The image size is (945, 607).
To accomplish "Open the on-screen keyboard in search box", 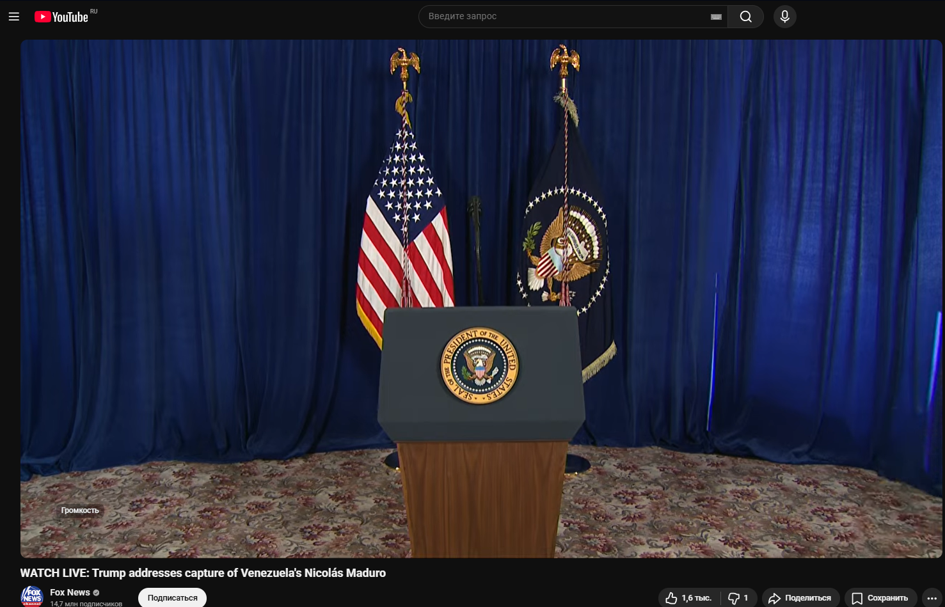I will coord(717,17).
